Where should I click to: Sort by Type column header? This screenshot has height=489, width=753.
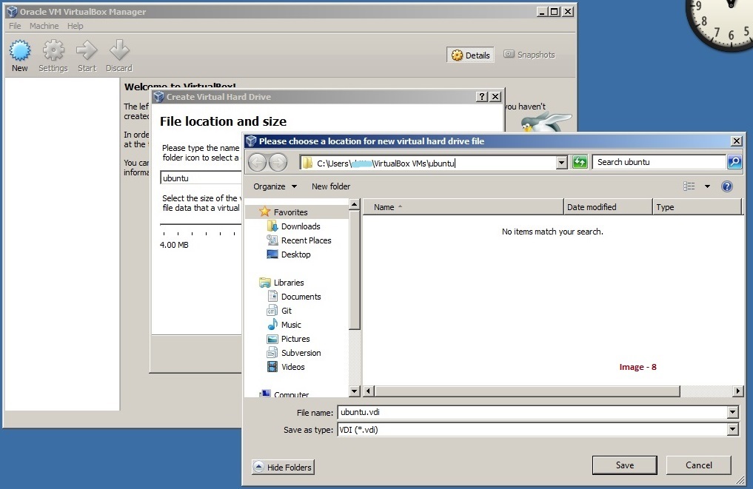tap(697, 207)
